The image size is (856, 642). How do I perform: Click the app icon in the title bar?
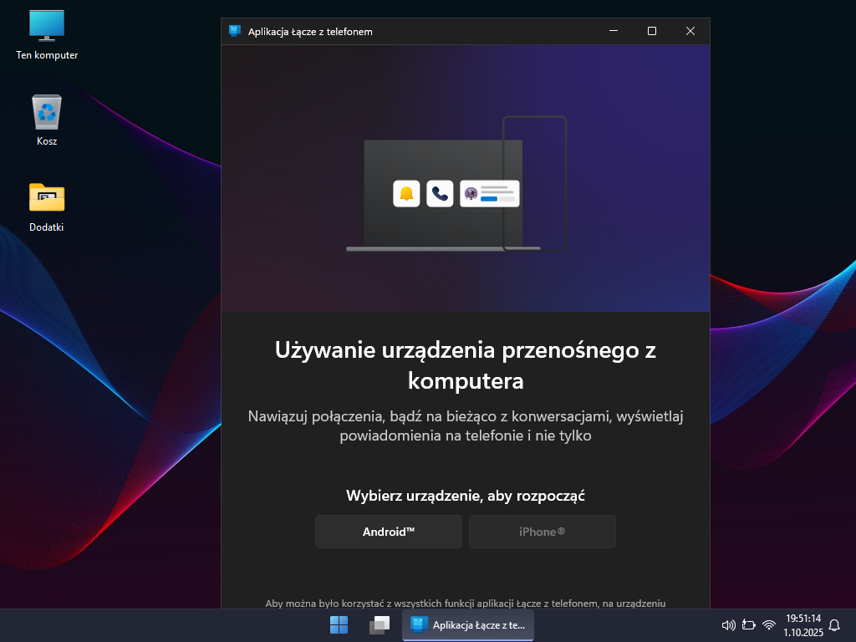235,32
